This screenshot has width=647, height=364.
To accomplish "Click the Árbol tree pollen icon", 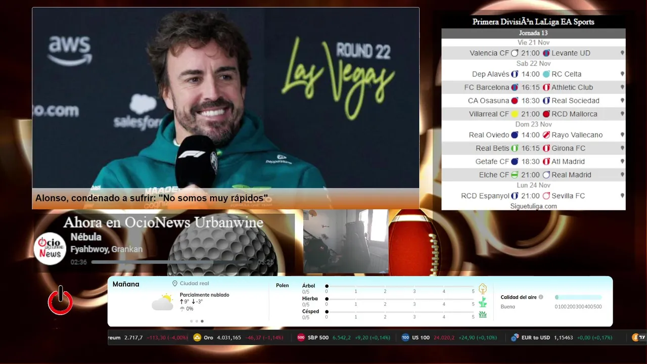I will click(483, 289).
